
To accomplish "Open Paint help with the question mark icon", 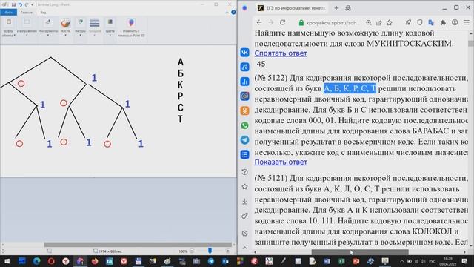I will [233, 13].
